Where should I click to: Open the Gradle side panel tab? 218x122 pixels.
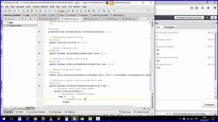153,23
